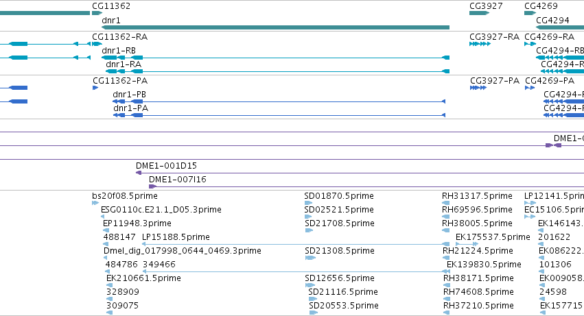Select the CG3927 gene arrow glyph
This screenshot has width=584, height=316.
click(479, 13)
